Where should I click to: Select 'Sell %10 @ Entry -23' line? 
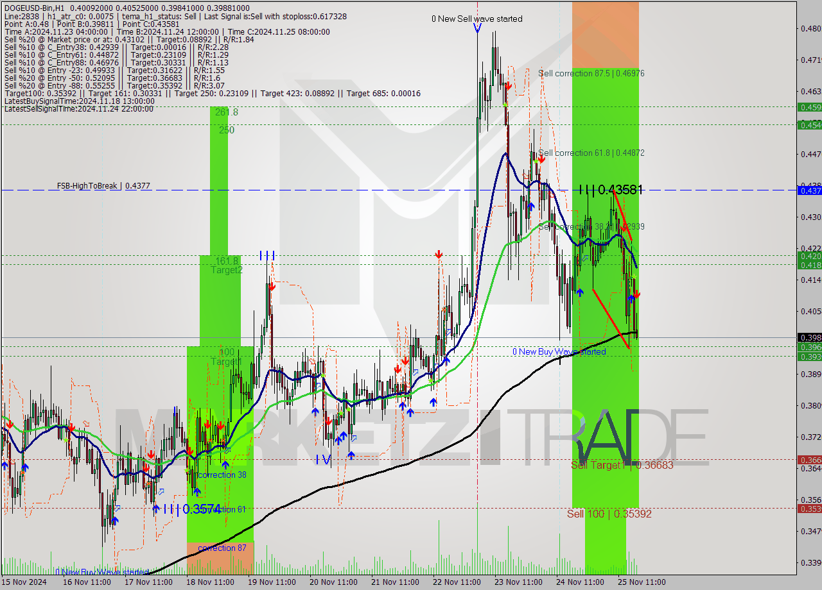coord(115,70)
